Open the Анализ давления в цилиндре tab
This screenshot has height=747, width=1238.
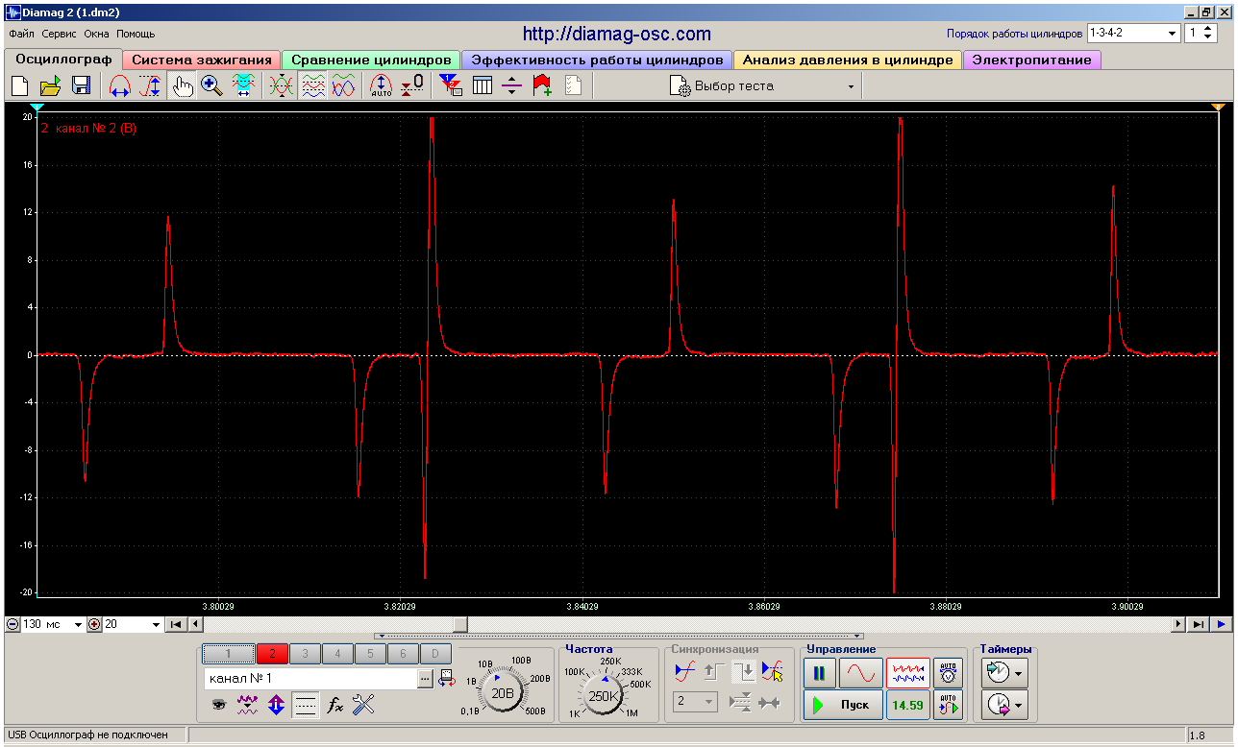tap(848, 60)
